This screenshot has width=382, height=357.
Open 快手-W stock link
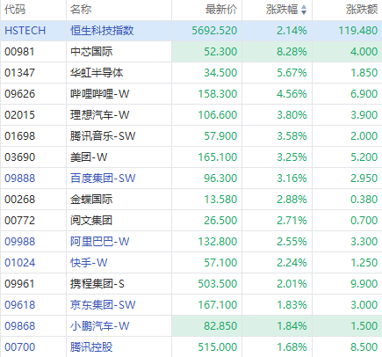[89, 263]
